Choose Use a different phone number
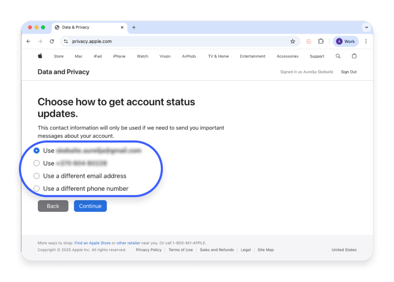Viewport: 394px width, 282px height. (36, 189)
